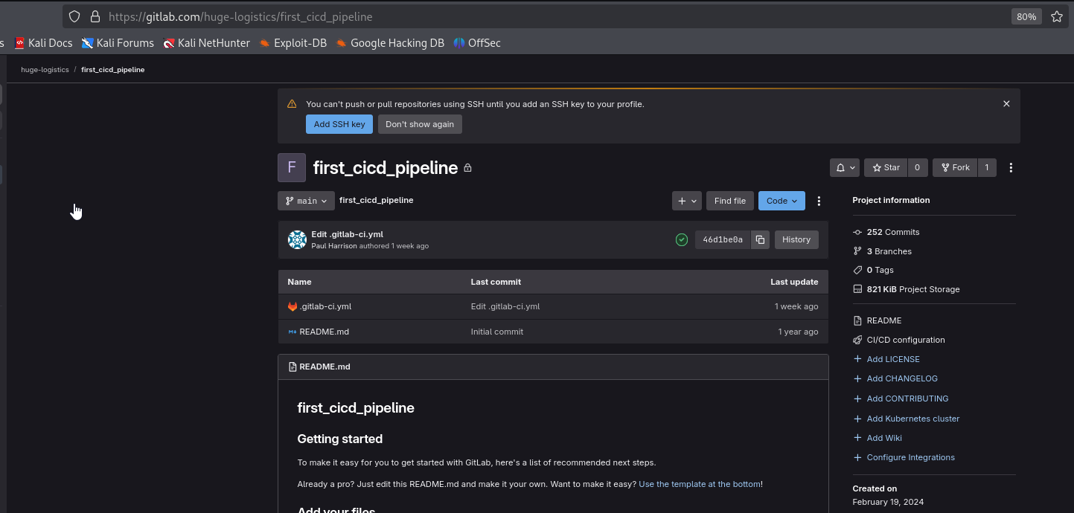Click the markdown icon beside README.md
1074x513 pixels.
tap(293, 332)
